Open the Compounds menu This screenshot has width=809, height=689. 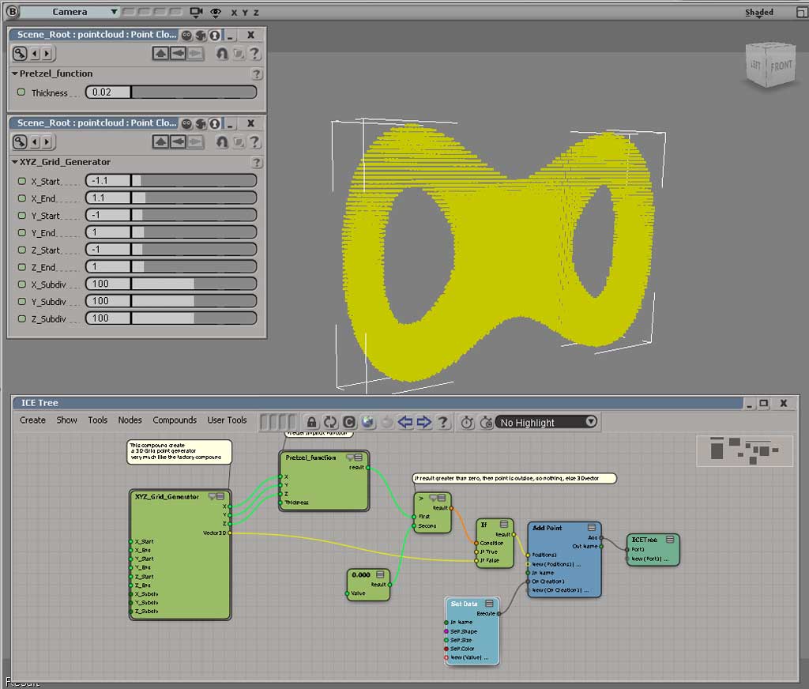[x=175, y=420]
